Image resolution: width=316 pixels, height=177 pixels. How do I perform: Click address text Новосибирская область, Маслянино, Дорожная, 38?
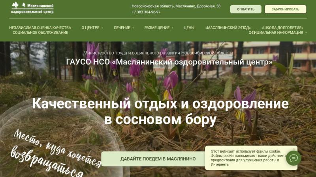[176, 6]
